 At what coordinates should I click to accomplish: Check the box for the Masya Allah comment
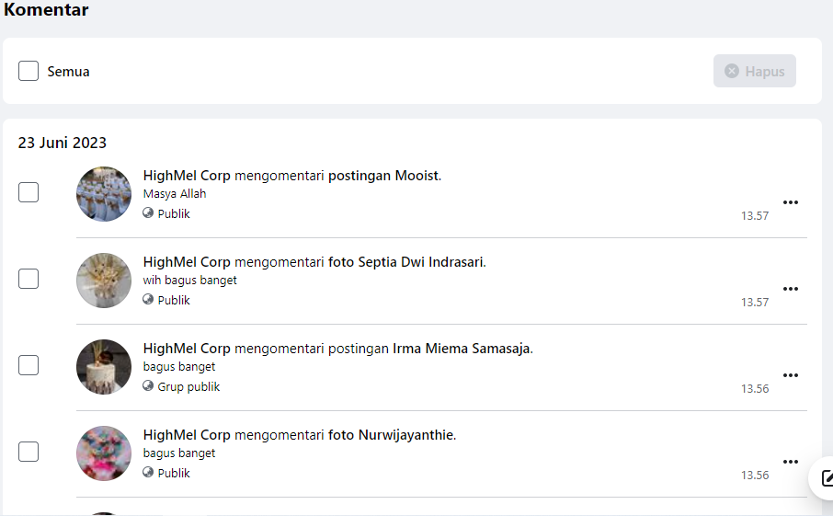point(29,192)
